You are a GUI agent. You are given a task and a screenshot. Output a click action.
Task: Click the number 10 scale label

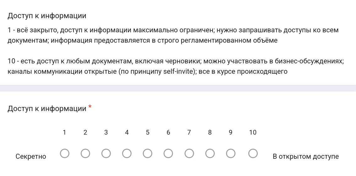point(253,132)
